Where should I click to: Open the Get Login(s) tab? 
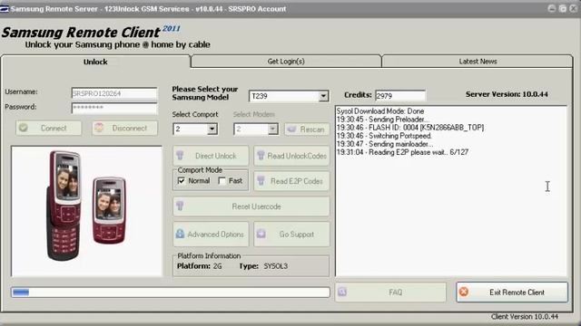click(286, 62)
